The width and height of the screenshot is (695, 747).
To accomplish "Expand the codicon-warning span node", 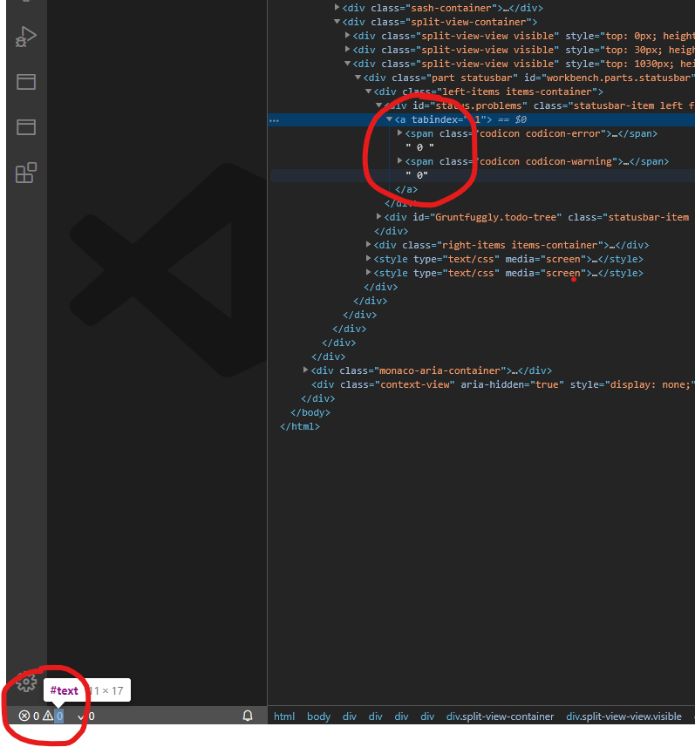I will [400, 161].
